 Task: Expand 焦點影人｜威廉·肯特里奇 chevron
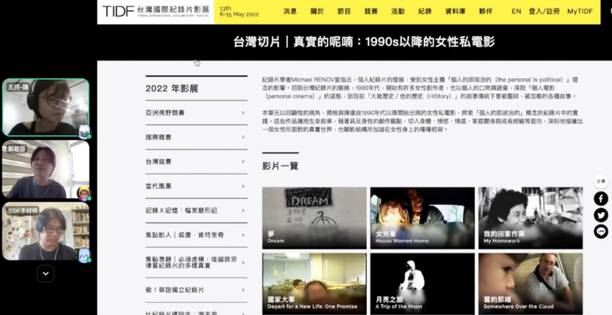(243, 235)
